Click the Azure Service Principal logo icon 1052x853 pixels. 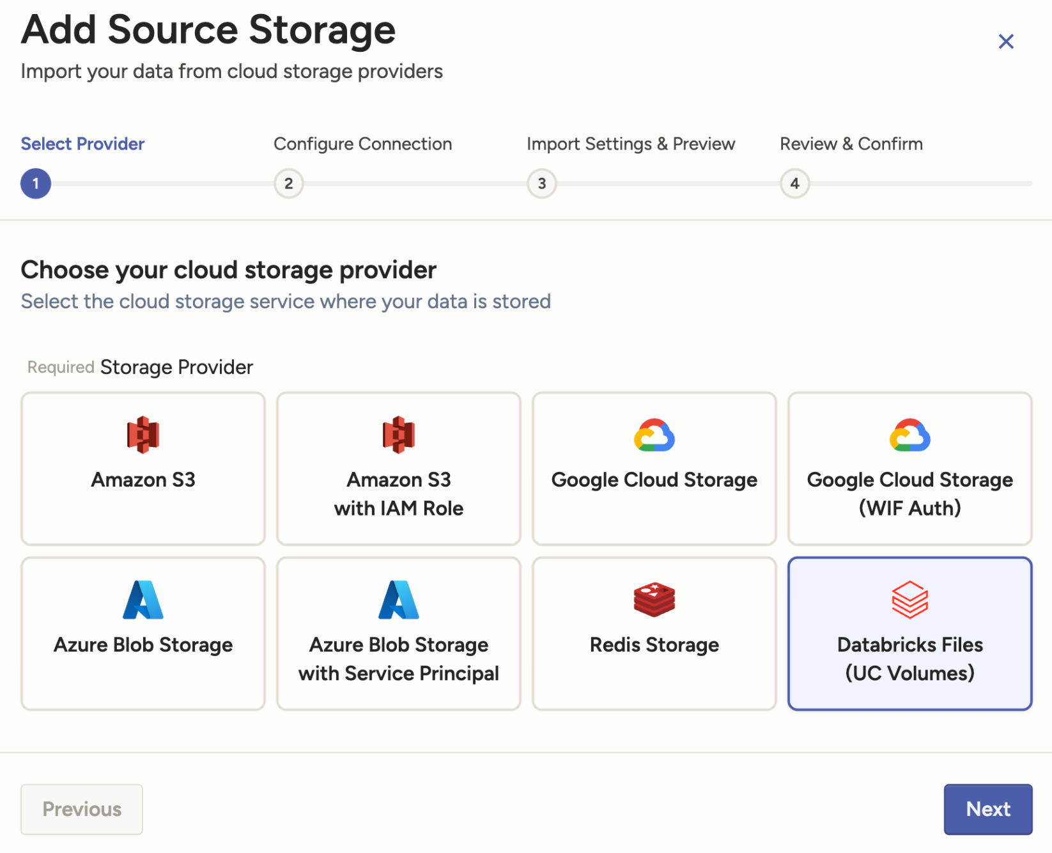click(x=399, y=600)
